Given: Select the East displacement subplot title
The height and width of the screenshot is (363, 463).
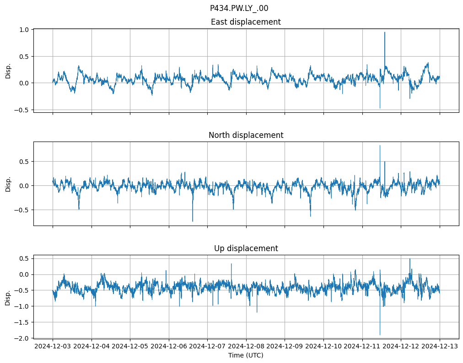Looking at the screenshot, I should (246, 22).
